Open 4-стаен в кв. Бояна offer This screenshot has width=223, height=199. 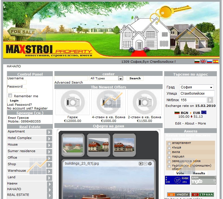pyautogui.click(x=109, y=102)
